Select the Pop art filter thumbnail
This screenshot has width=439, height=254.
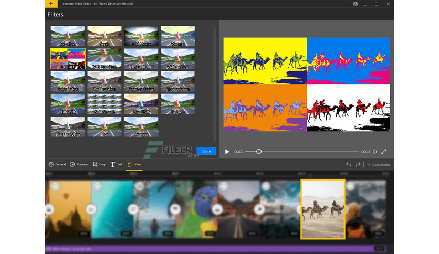[x=68, y=59]
